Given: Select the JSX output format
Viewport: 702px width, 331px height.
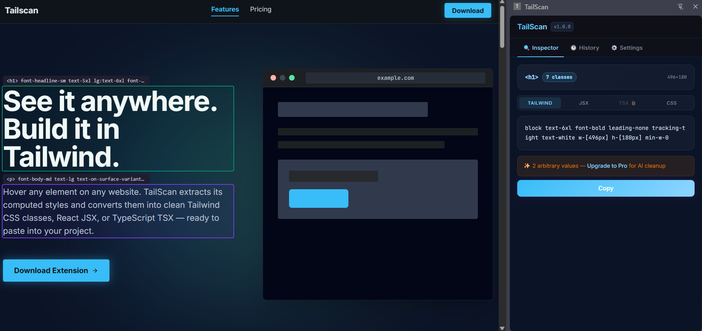Looking at the screenshot, I should coord(584,103).
